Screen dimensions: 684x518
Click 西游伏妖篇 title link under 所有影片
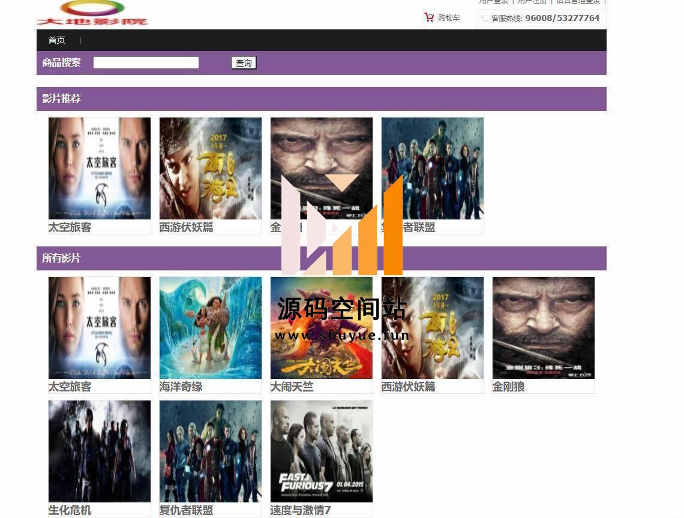click(x=409, y=387)
